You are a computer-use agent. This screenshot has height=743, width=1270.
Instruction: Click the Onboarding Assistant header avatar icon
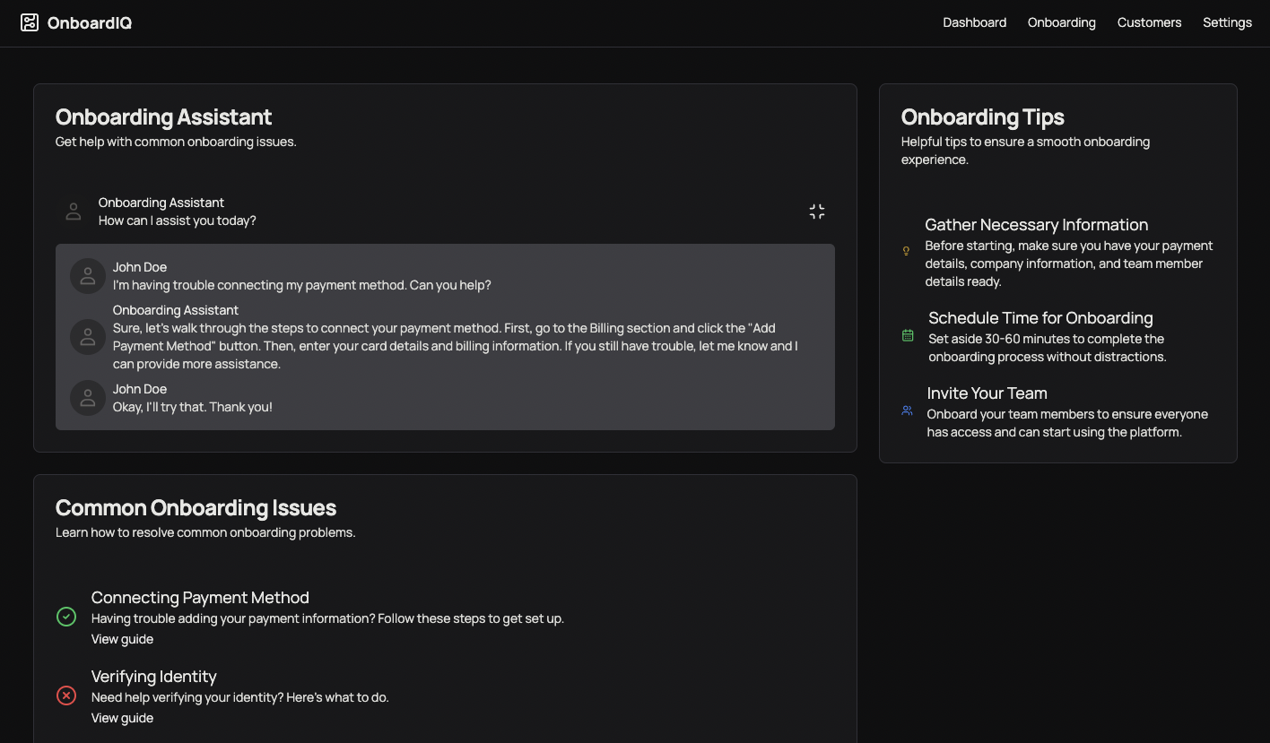click(74, 212)
